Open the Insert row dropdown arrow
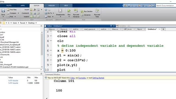The image size is (176, 99). coord(42,10)
